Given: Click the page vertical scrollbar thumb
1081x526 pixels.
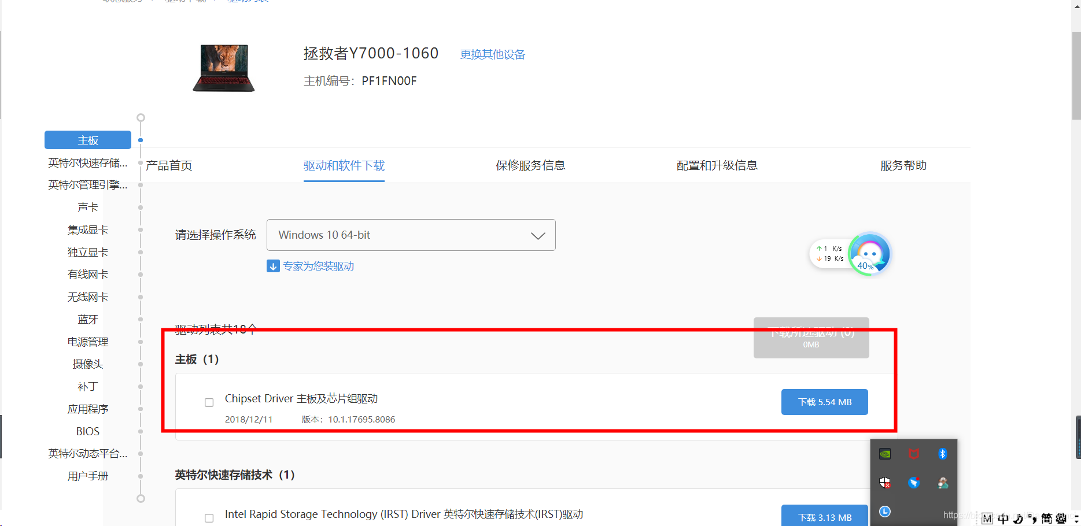Looking at the screenshot, I should click(x=1076, y=75).
